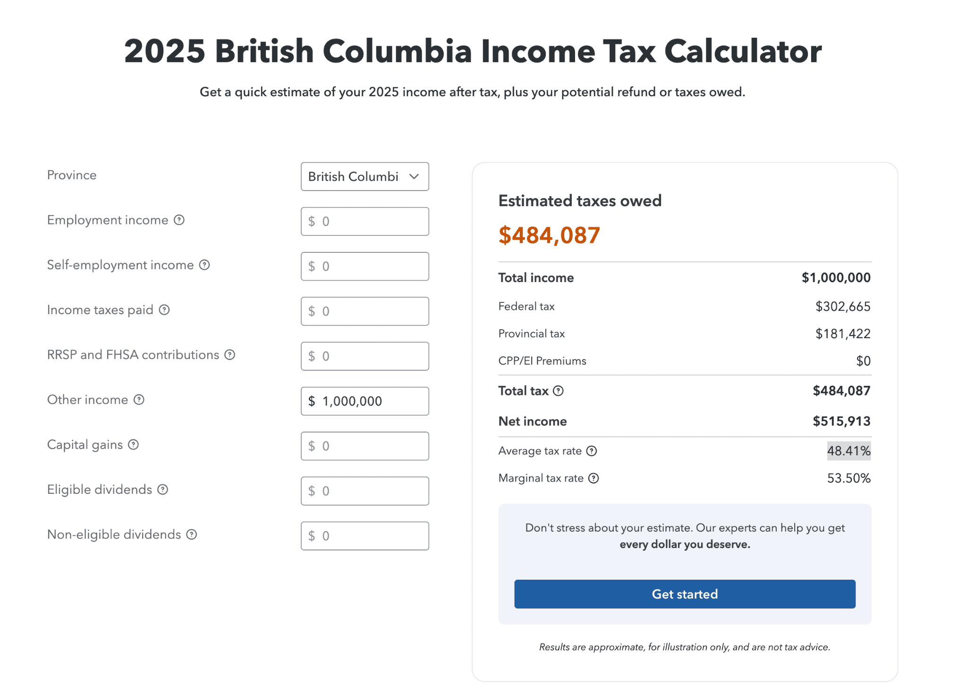Click the highlighted 48.41% average tax rate value
This screenshot has height=691, width=967.
click(x=848, y=451)
